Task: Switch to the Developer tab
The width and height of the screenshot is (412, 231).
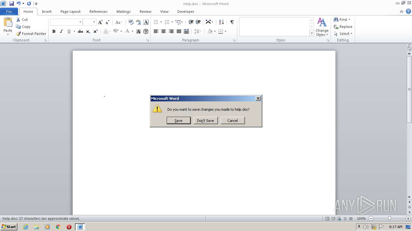Action: pos(186,12)
